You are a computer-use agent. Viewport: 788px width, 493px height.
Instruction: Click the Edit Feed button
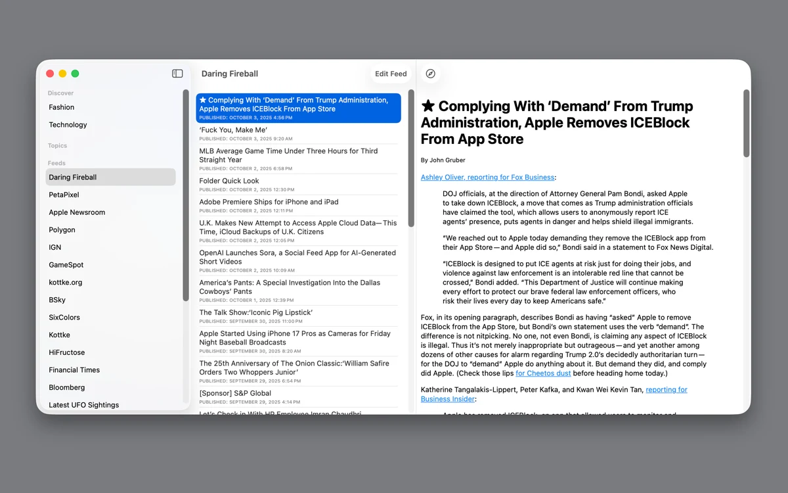pyautogui.click(x=391, y=74)
